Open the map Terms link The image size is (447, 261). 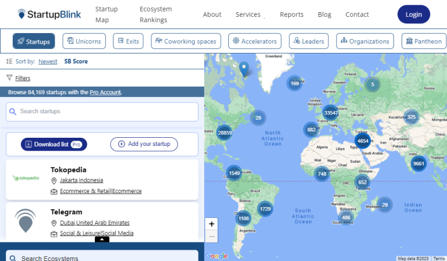[439, 259]
